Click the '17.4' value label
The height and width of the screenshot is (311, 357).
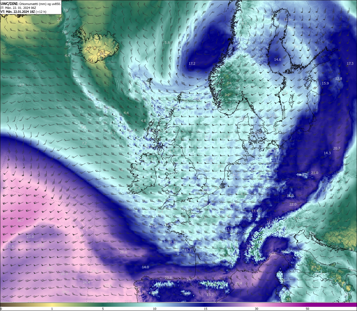pos(255,211)
